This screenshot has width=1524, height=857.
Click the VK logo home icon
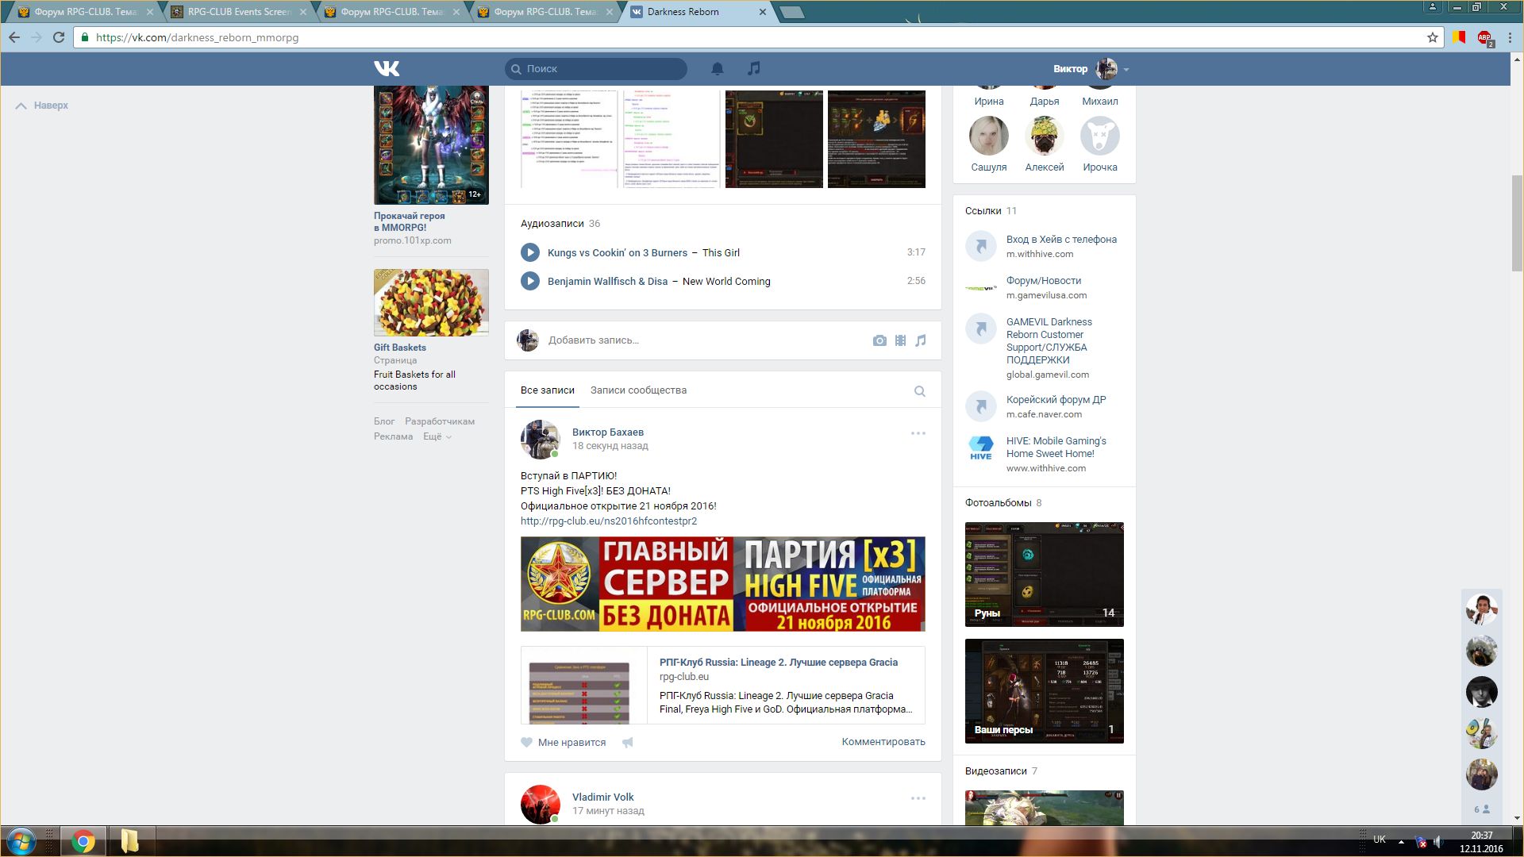pyautogui.click(x=387, y=69)
